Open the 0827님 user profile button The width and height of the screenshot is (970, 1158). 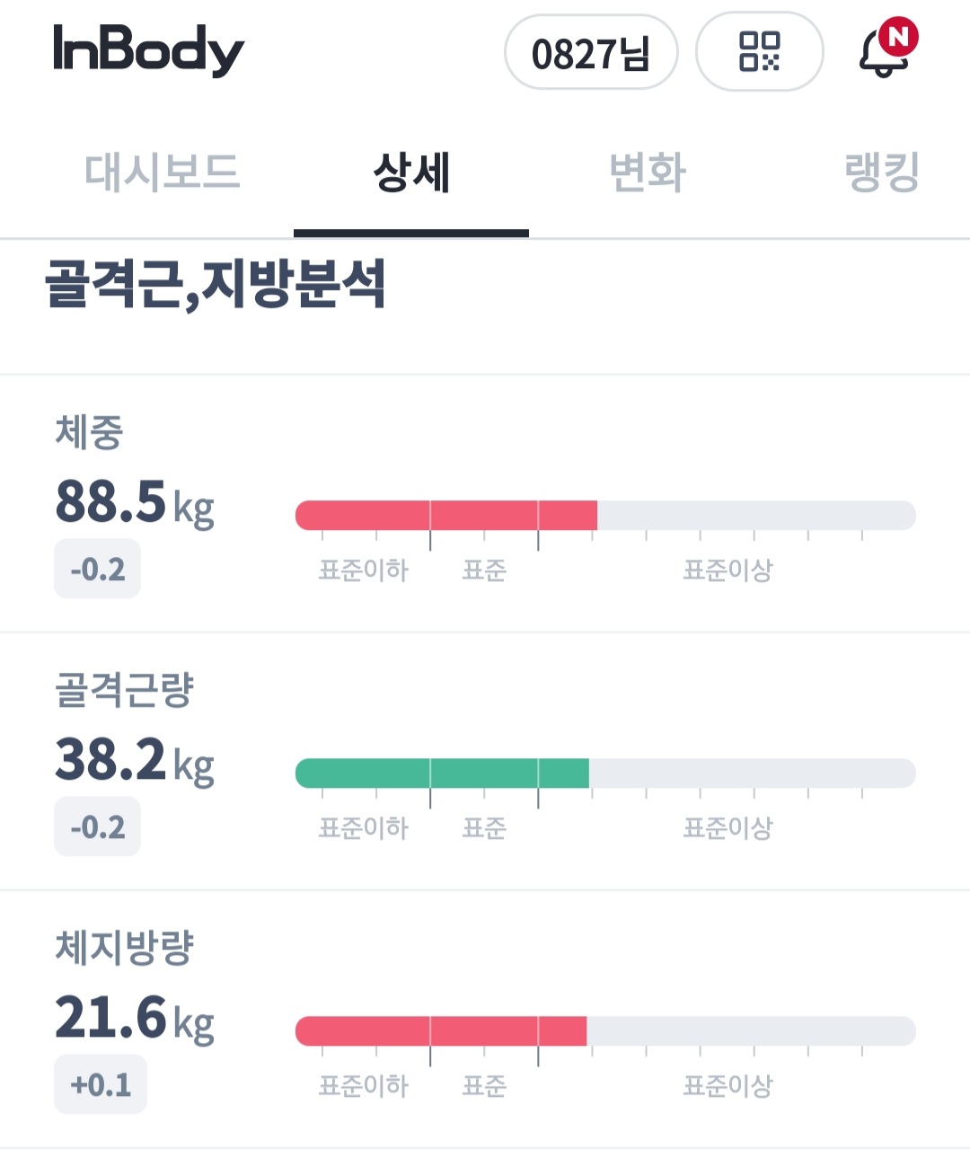[590, 53]
